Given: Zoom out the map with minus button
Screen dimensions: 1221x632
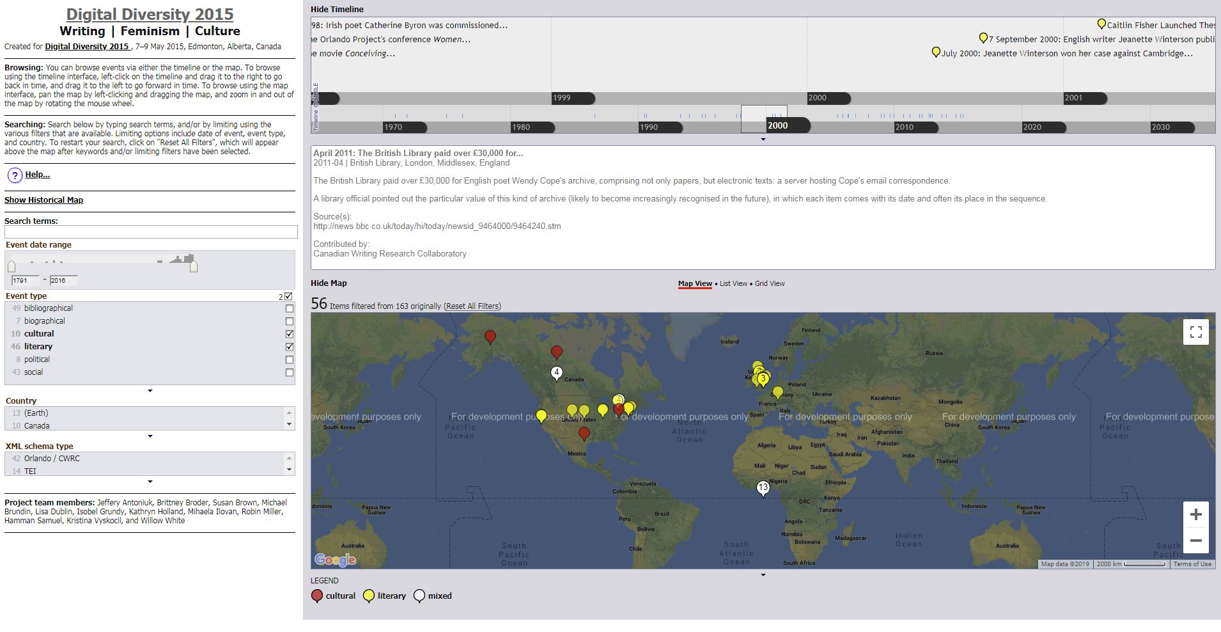Looking at the screenshot, I should (1195, 541).
